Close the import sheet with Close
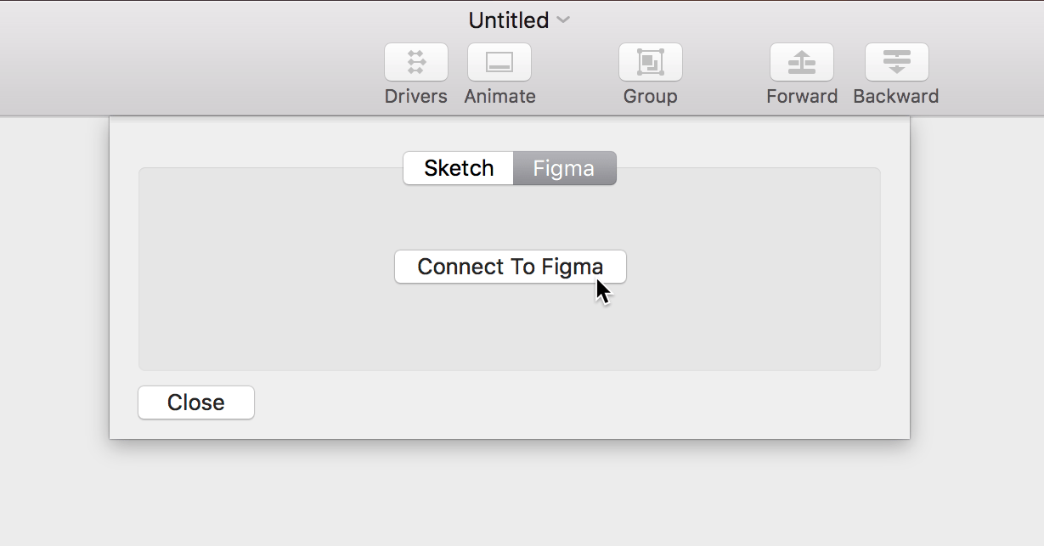Screen dimensions: 1044x546 pyautogui.click(x=196, y=402)
